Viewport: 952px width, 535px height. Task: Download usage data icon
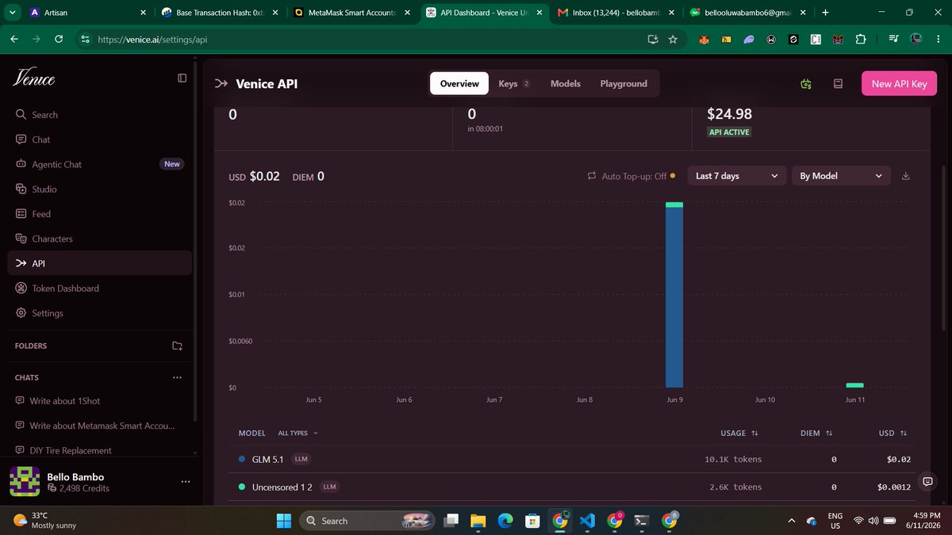pos(906,176)
